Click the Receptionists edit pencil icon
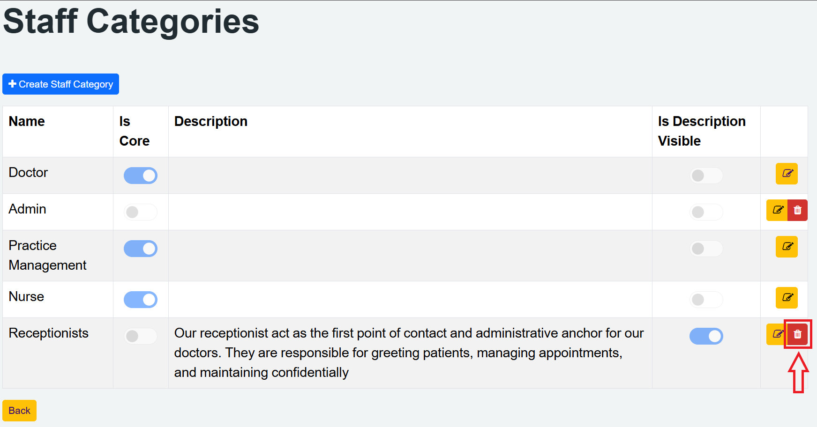817x427 pixels. pyautogui.click(x=776, y=334)
